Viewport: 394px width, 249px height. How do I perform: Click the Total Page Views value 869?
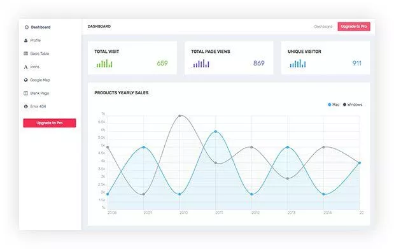click(x=259, y=63)
